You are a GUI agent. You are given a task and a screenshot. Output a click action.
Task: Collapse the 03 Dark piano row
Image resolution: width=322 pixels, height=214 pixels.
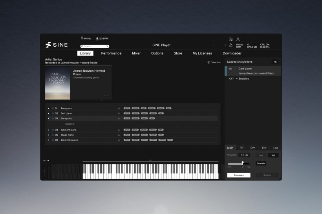coord(48,118)
